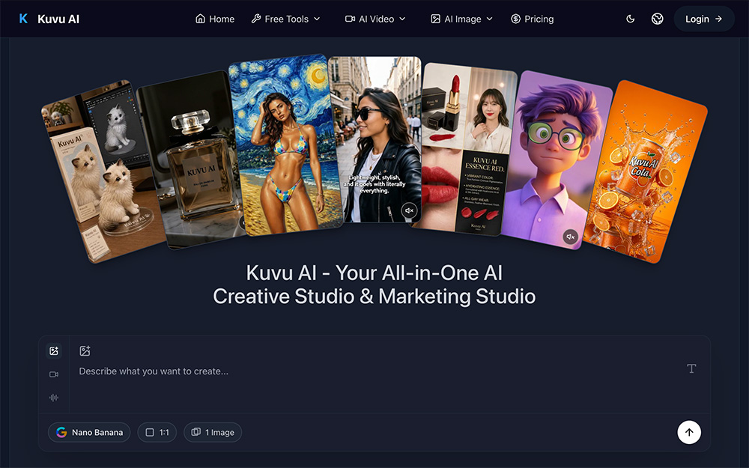Click the AI Image picture icon
This screenshot has width=749, height=468.
click(x=436, y=19)
